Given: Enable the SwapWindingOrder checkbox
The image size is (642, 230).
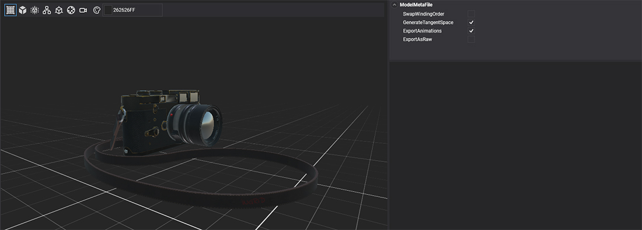Looking at the screenshot, I should point(471,14).
